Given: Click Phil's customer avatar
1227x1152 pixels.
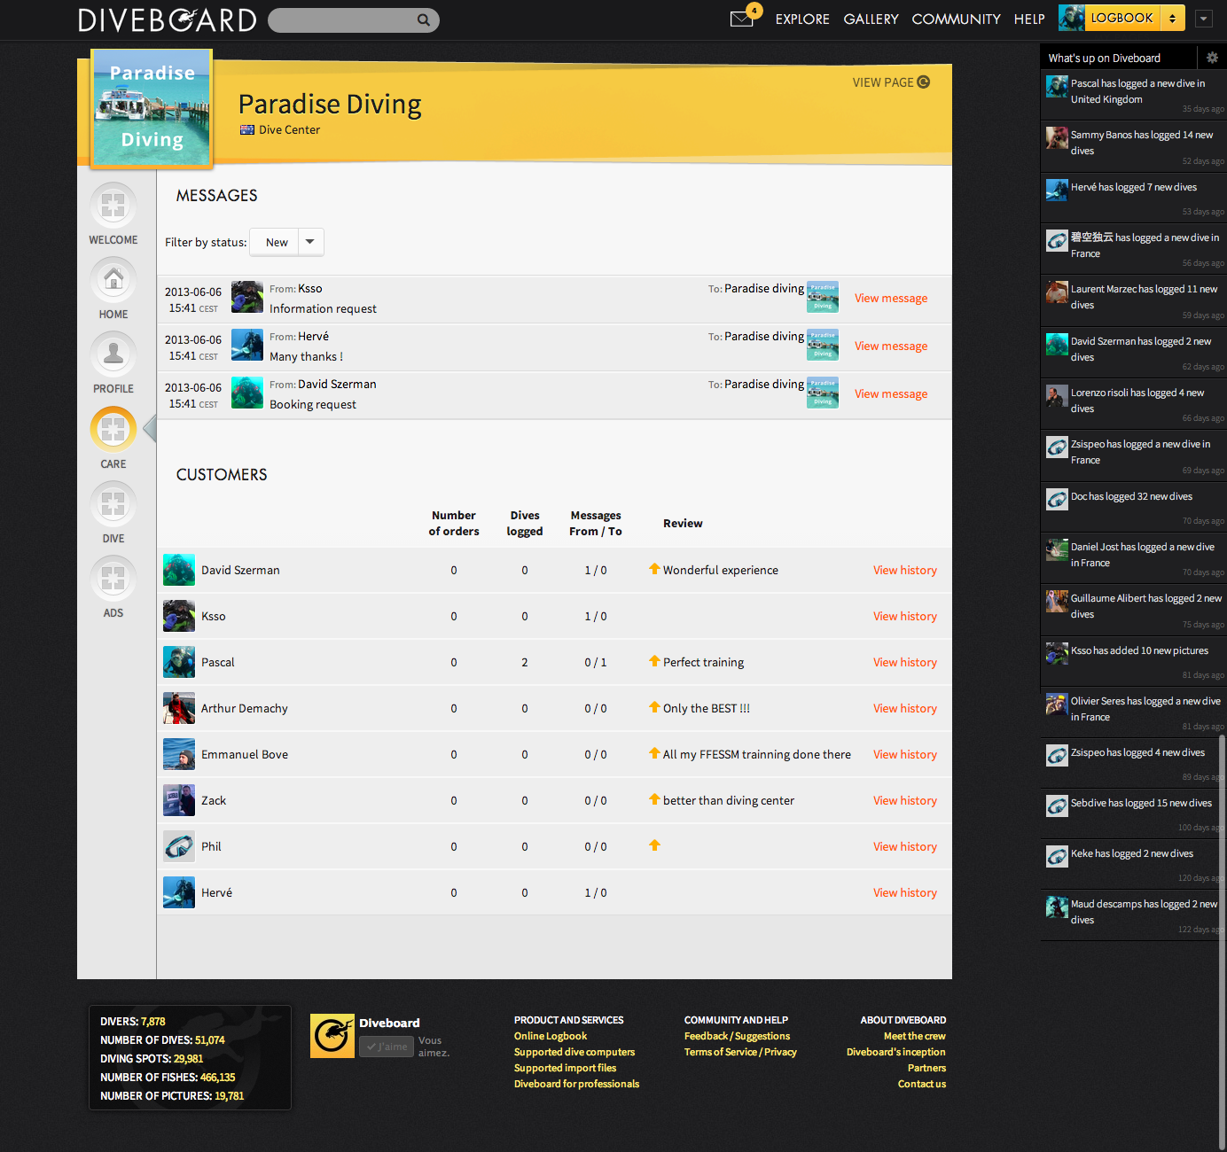Looking at the screenshot, I should pyautogui.click(x=179, y=846).
